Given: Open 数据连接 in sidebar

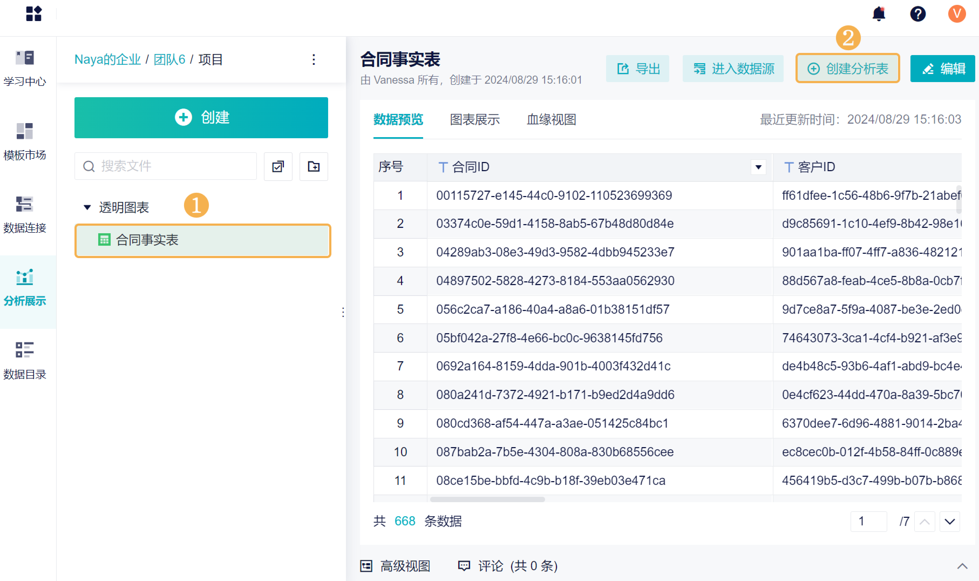Looking at the screenshot, I should tap(25, 215).
